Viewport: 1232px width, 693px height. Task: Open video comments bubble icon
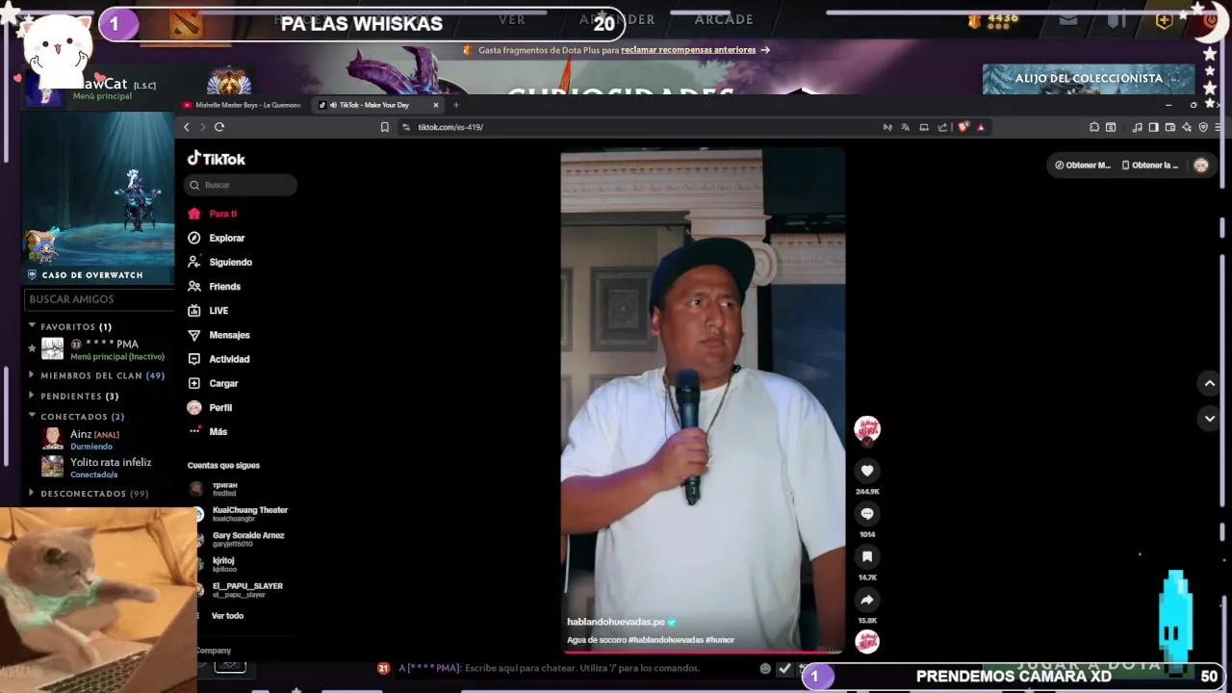tap(867, 514)
